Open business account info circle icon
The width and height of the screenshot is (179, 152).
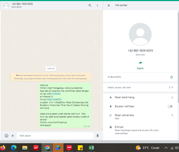[x=171, y=77]
